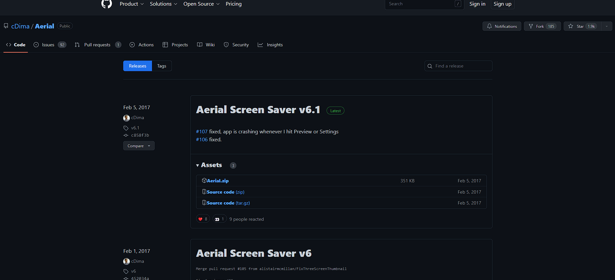Fork the Aerial repository
This screenshot has height=280, width=615.
coord(542,26)
